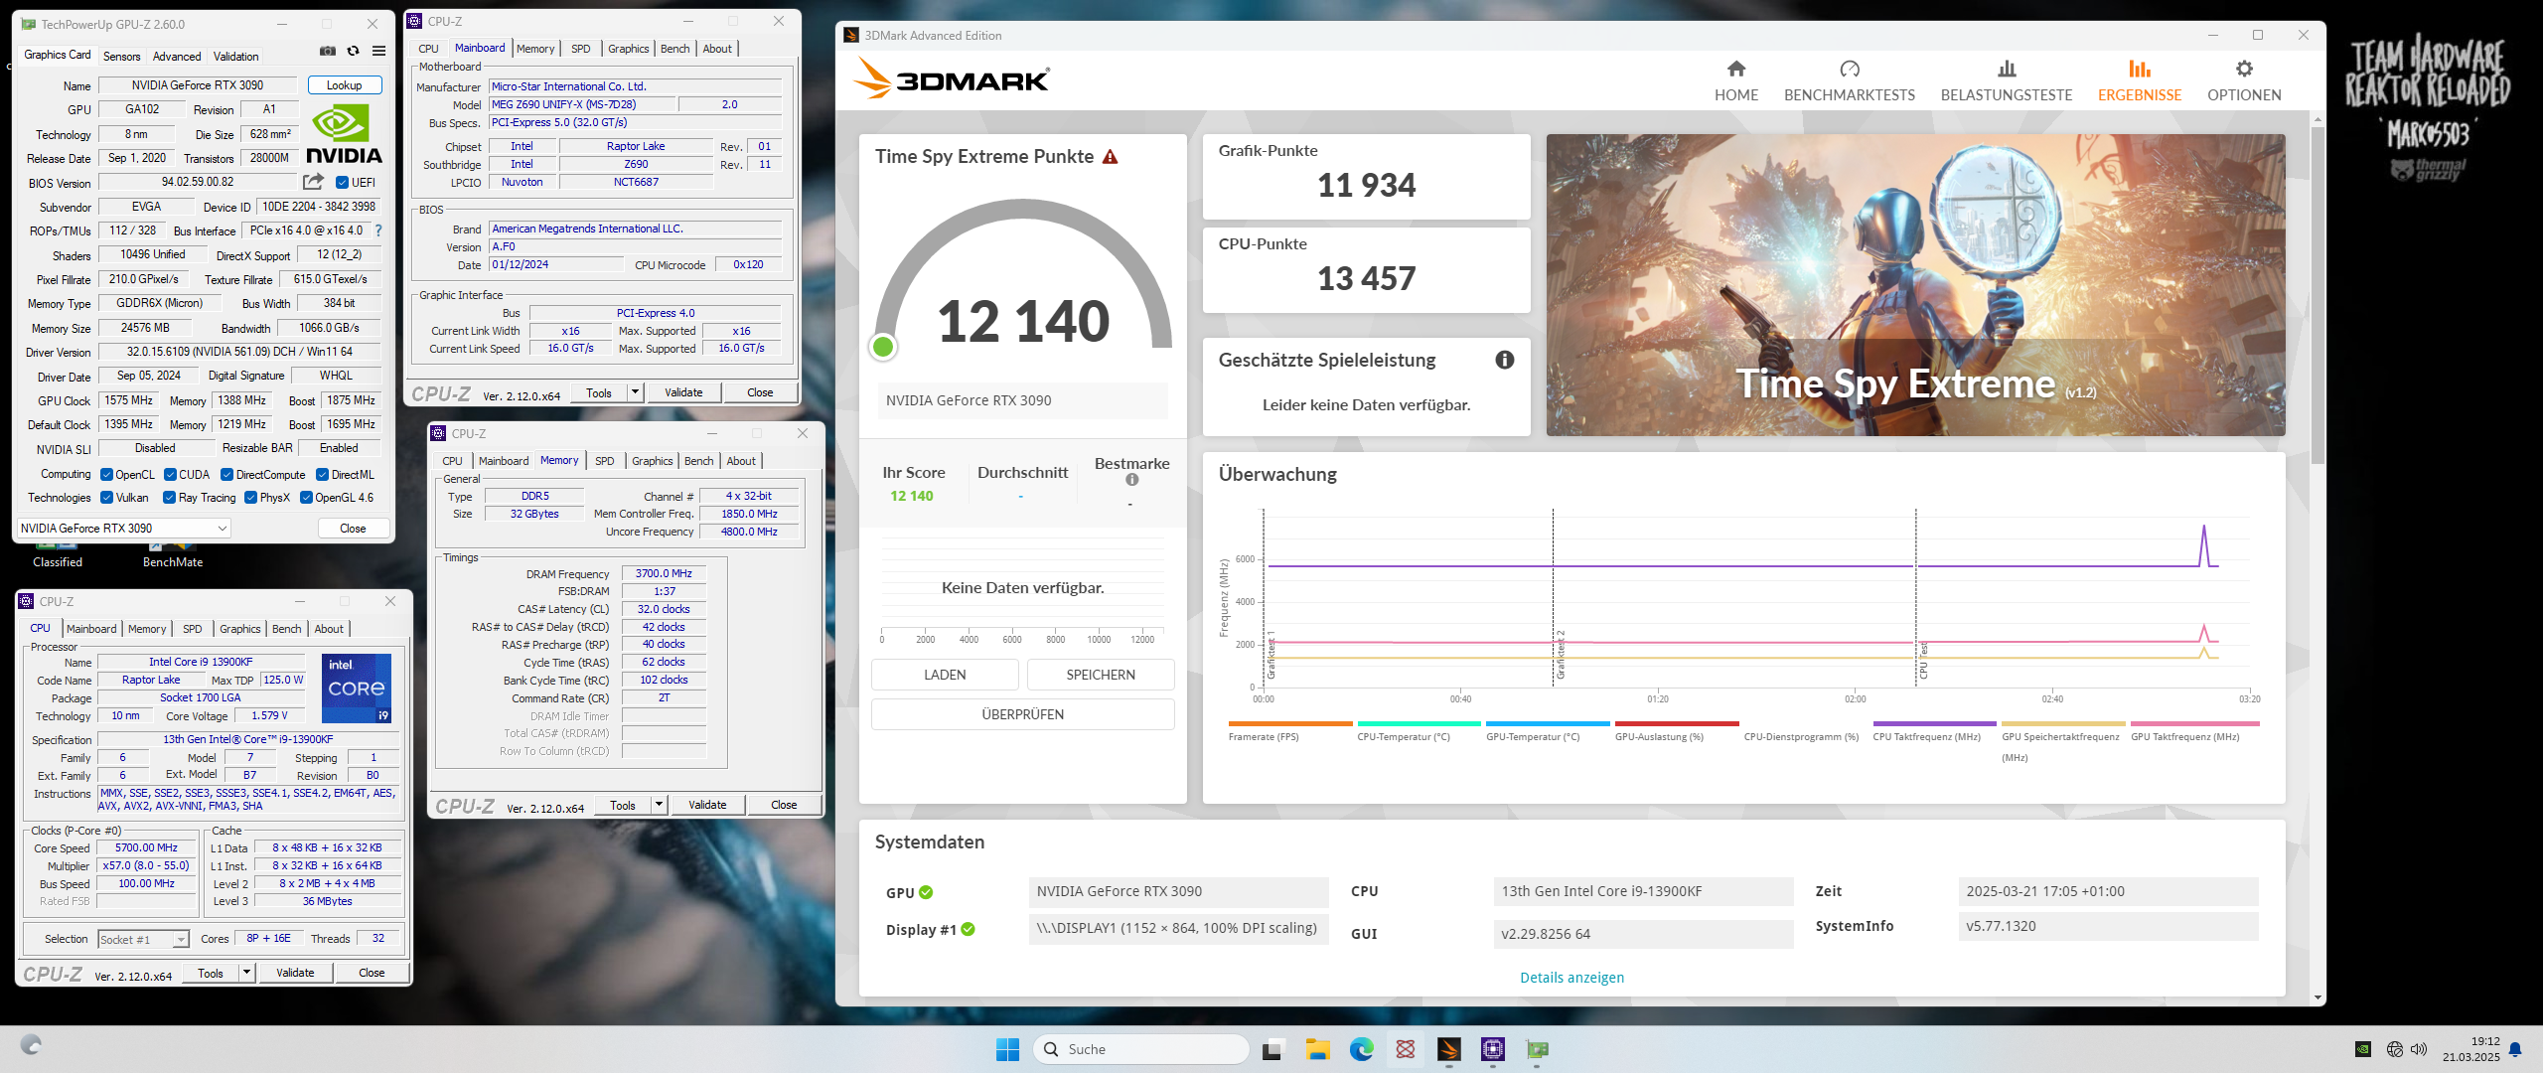Click the GPU-Z screenshot camera icon

coord(328,52)
